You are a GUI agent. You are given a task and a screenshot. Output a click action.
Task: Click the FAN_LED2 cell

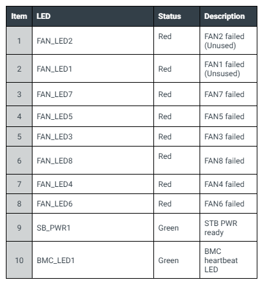93,40
